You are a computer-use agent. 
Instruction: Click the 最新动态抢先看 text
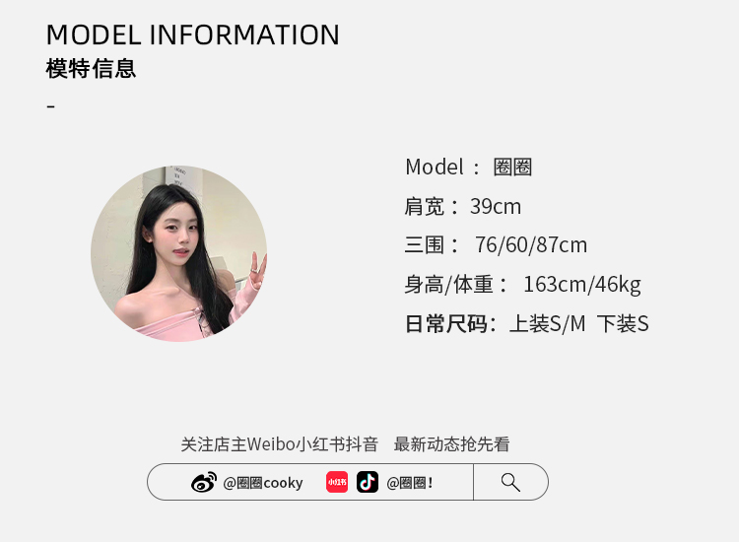tap(451, 444)
